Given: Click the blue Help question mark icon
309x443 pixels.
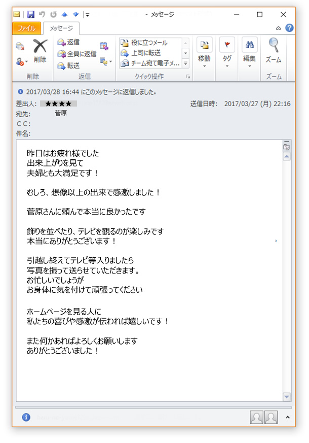Looking at the screenshot, I should (289, 28).
